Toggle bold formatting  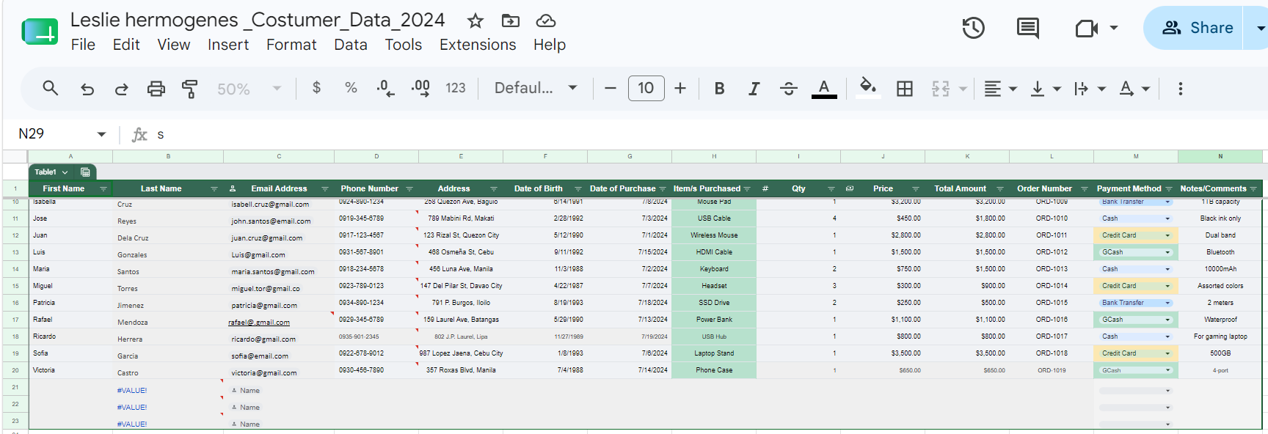pos(719,89)
